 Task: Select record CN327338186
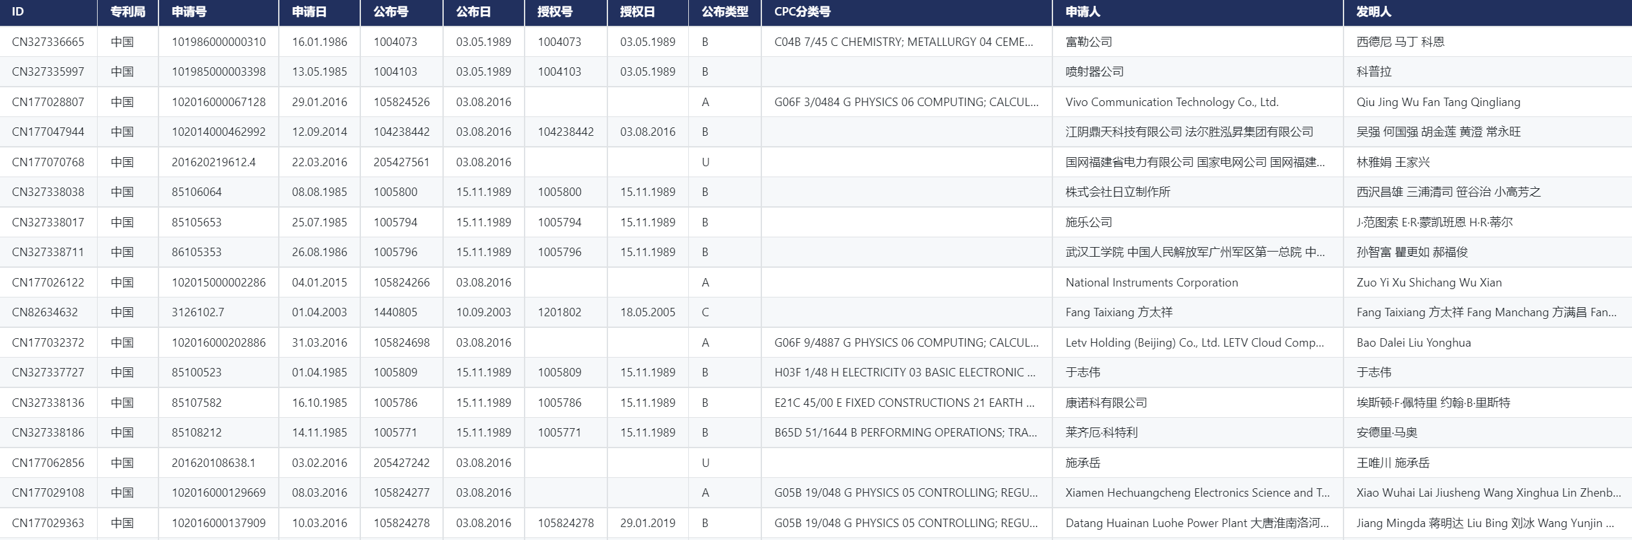coord(48,433)
